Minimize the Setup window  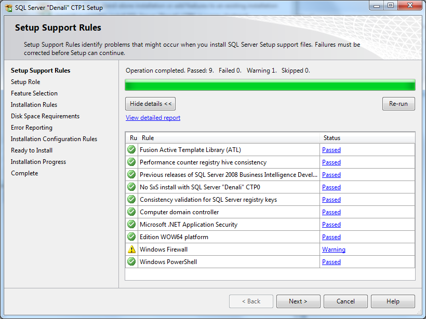(377, 6)
